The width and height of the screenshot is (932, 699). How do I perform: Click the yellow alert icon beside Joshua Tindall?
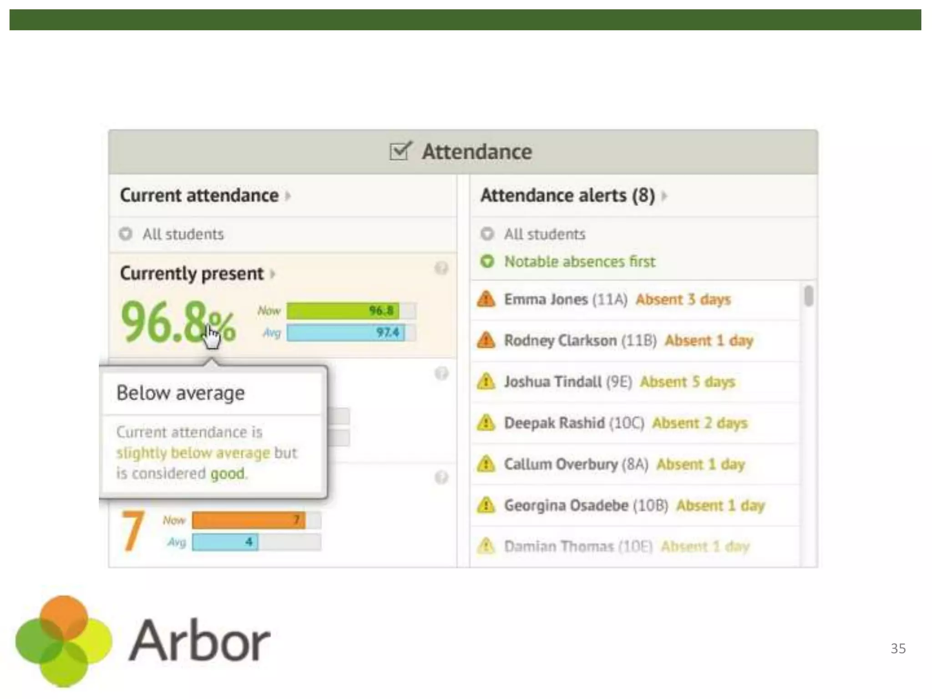[486, 382]
